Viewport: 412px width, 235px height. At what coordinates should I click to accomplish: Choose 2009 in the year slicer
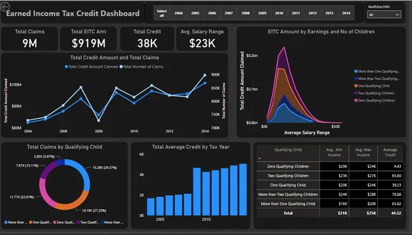[x=262, y=13]
